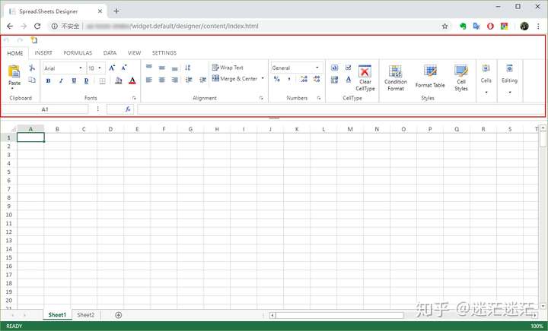Viewport: 548px width, 331px height.
Task: Open Cell Styles
Action: [461, 78]
